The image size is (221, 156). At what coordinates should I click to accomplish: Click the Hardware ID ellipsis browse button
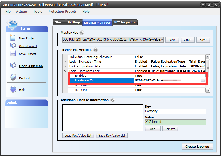click(203, 81)
